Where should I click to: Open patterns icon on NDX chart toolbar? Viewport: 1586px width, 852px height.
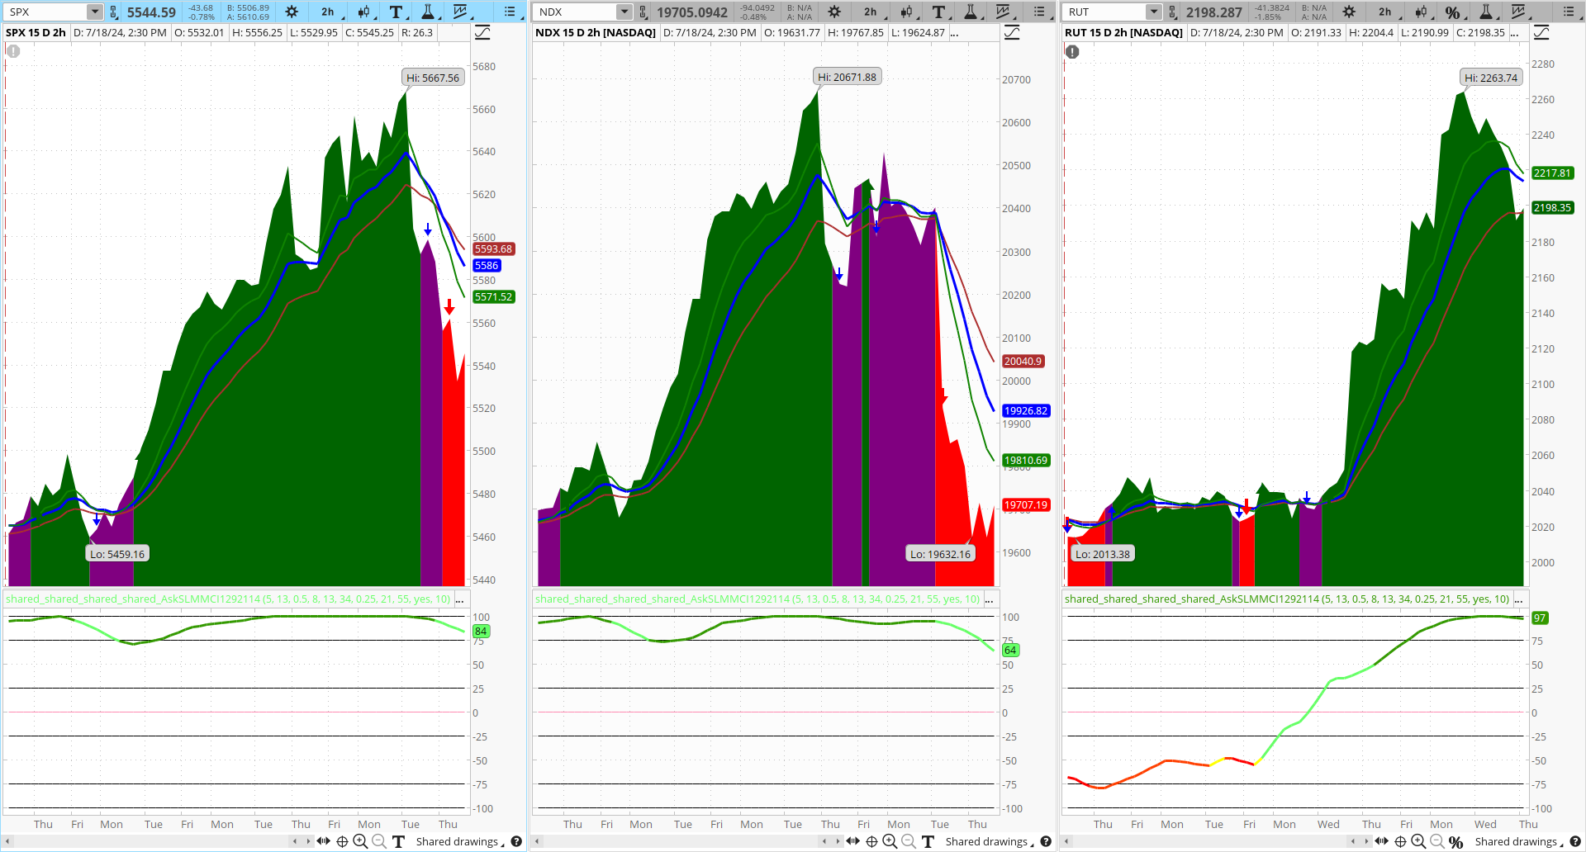click(1003, 12)
